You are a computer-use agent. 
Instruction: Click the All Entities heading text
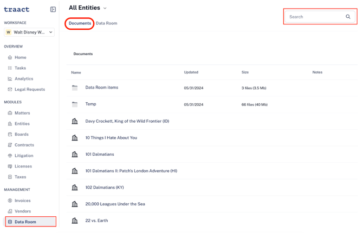(x=85, y=8)
